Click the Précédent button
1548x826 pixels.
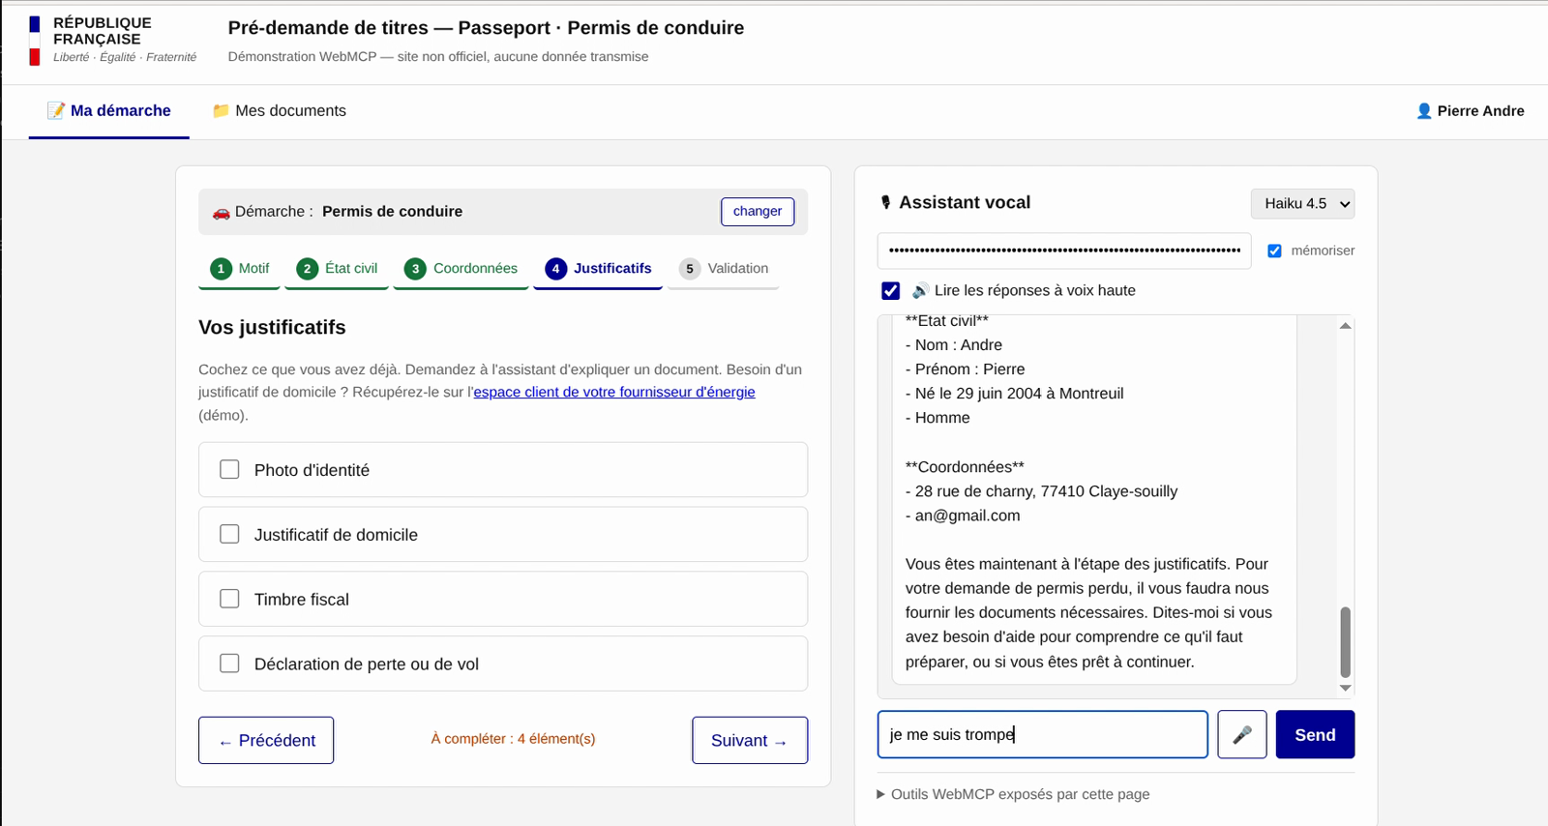(266, 740)
